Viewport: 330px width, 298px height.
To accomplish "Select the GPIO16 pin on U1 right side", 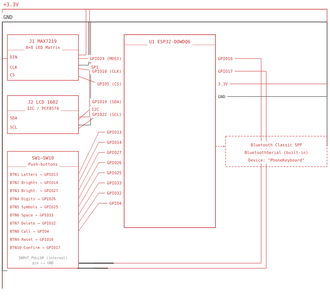I will [x=225, y=58].
